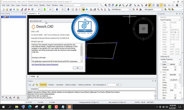184x110 pixels.
Task: Open the Tools menu
Action: (48, 5)
